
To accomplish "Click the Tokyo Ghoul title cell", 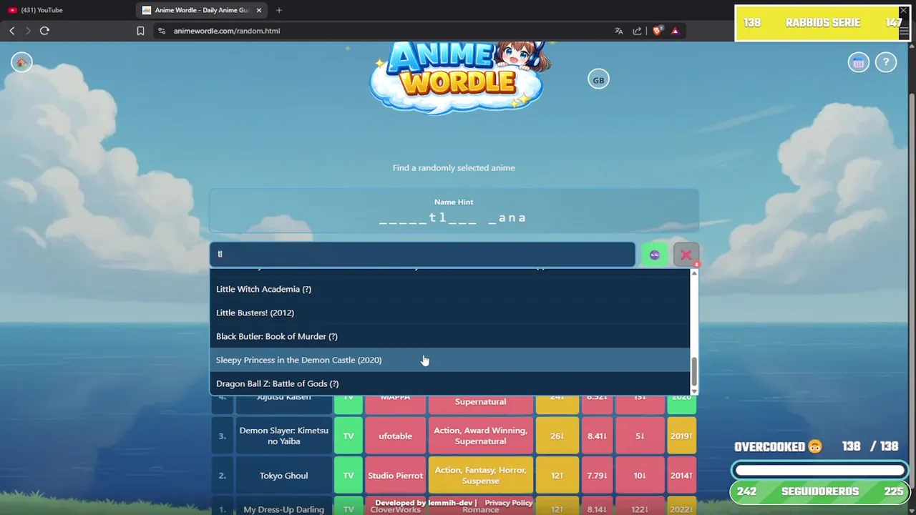I will click(284, 476).
